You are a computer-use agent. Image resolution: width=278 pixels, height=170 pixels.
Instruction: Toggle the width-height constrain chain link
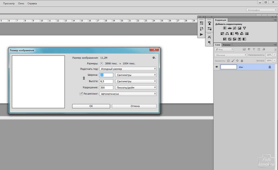[x=84, y=78]
